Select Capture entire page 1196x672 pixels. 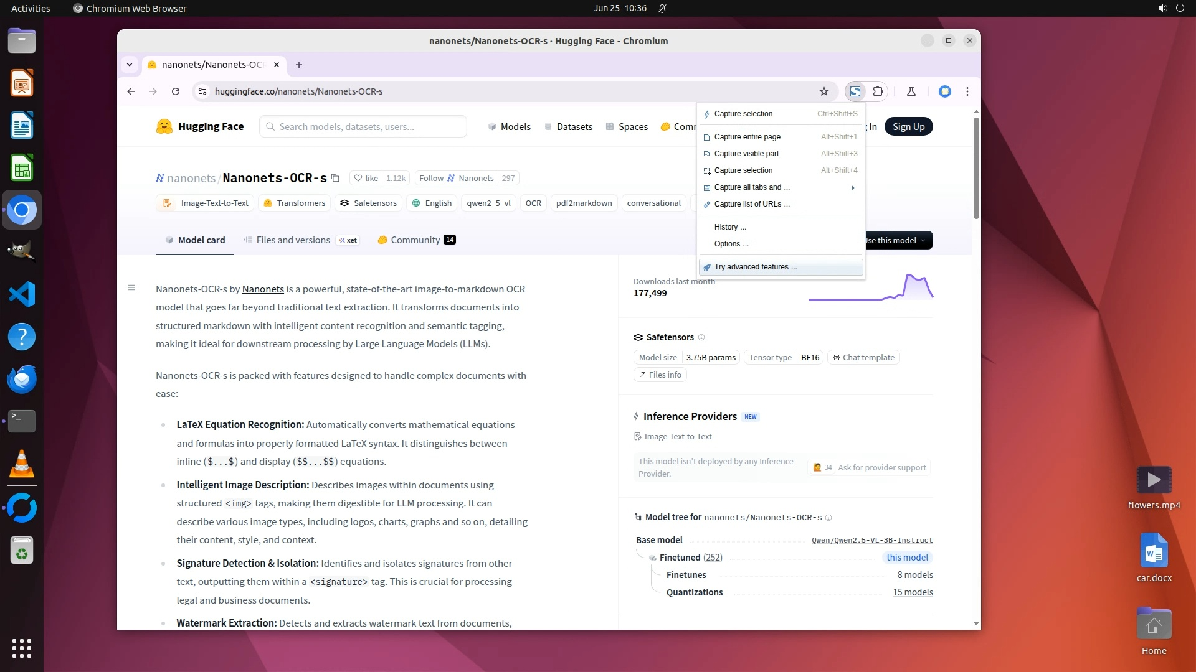pos(747,137)
